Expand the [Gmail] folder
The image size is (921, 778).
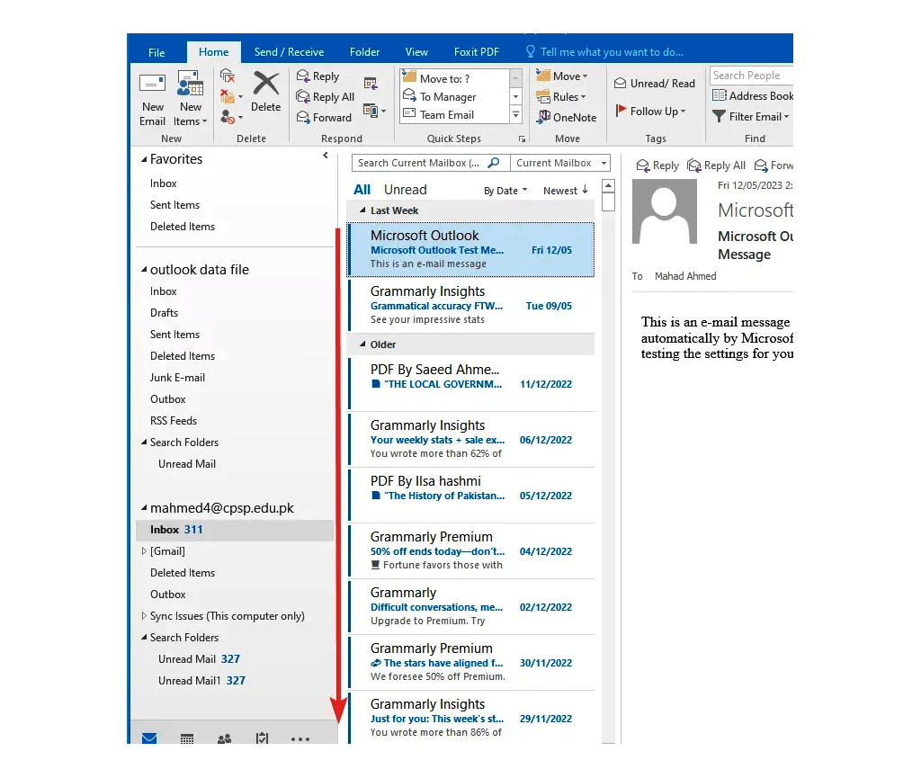[x=144, y=551]
